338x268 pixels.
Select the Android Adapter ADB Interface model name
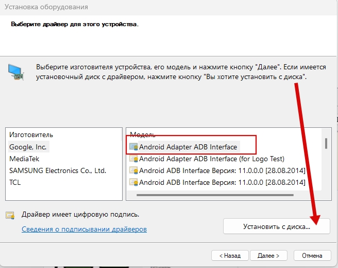pyautogui.click(x=188, y=147)
